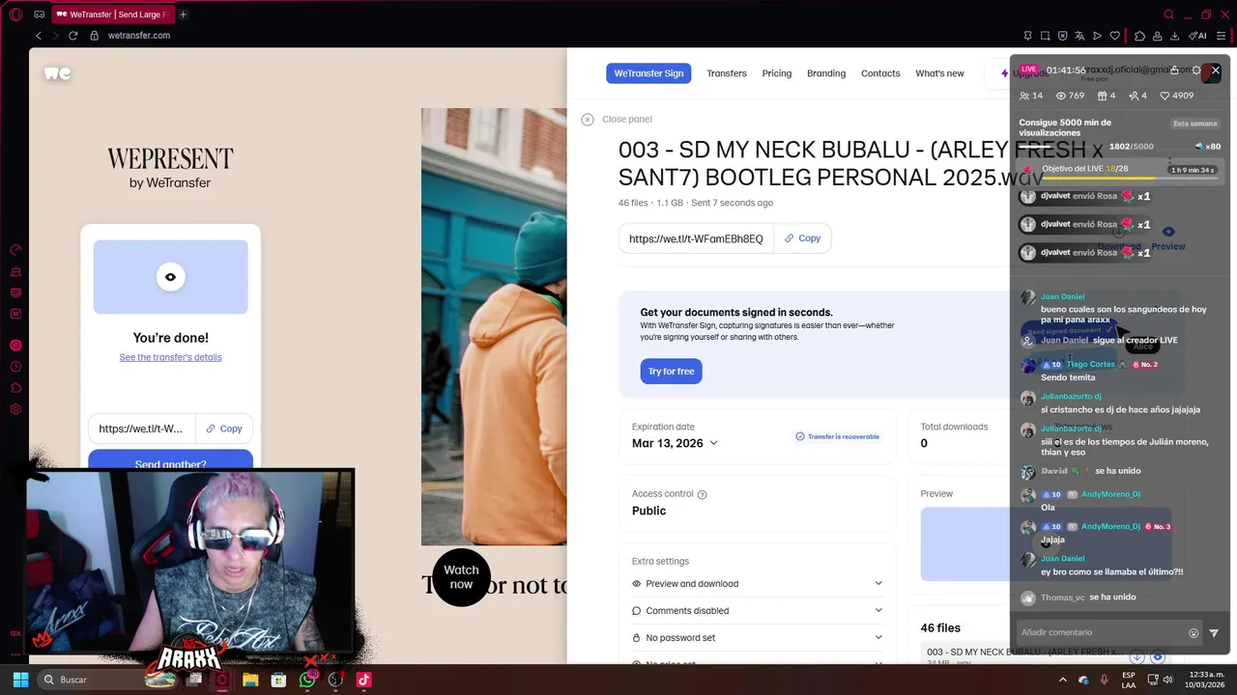Click the link field in the You're done card
1237x695 pixels.
coord(141,429)
